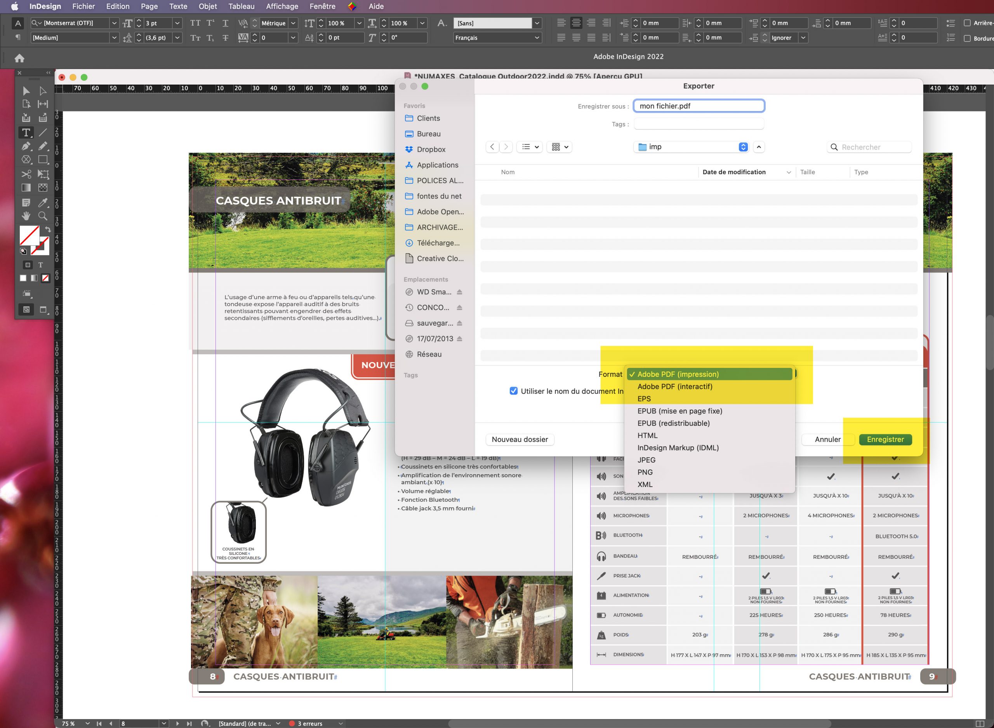994x728 pixels.
Task: Select JPEG export format option
Action: tap(647, 459)
